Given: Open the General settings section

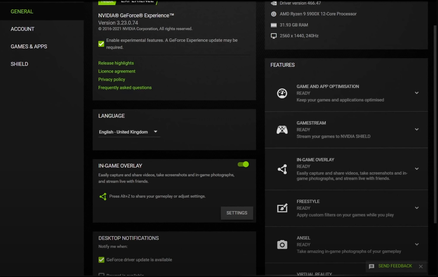Looking at the screenshot, I should click(22, 11).
